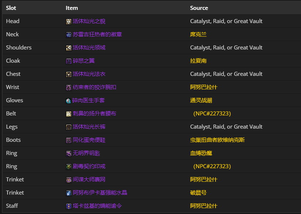Click the 席克兰 source link

(199, 34)
